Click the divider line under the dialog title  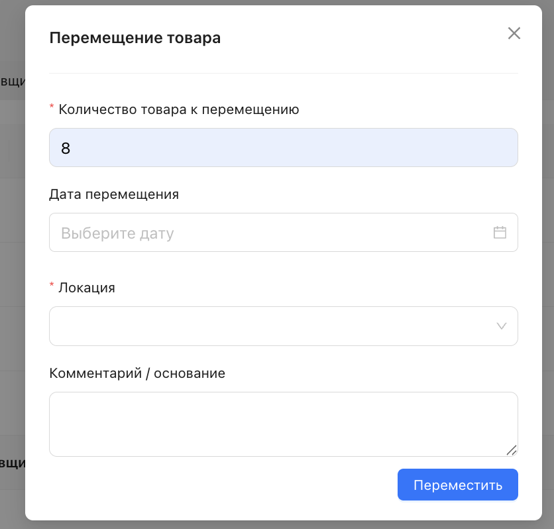coord(284,73)
